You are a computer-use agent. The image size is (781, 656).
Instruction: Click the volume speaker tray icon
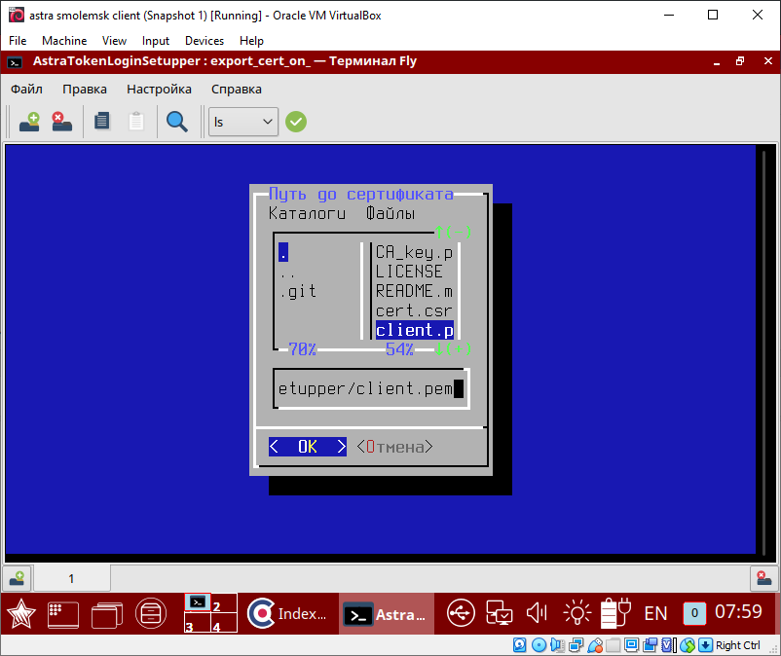click(538, 613)
